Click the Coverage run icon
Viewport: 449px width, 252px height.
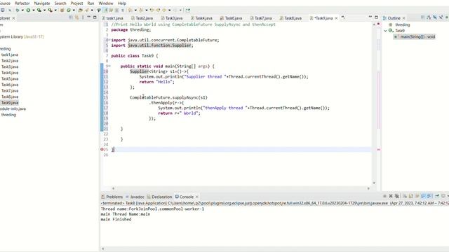pyautogui.click(x=39, y=10)
